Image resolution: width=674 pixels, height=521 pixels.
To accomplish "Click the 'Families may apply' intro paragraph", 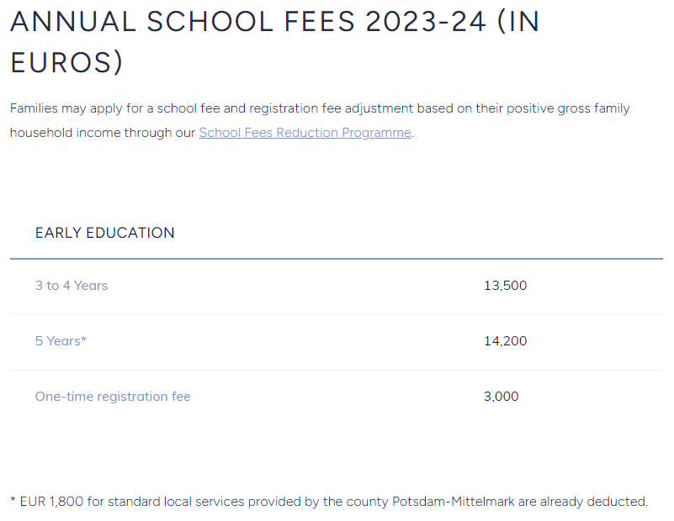I will point(320,121).
